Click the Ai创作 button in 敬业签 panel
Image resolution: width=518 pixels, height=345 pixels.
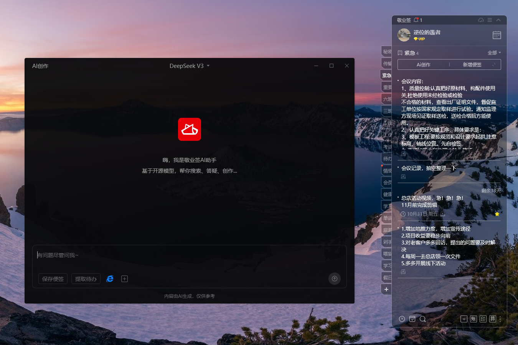pos(424,65)
